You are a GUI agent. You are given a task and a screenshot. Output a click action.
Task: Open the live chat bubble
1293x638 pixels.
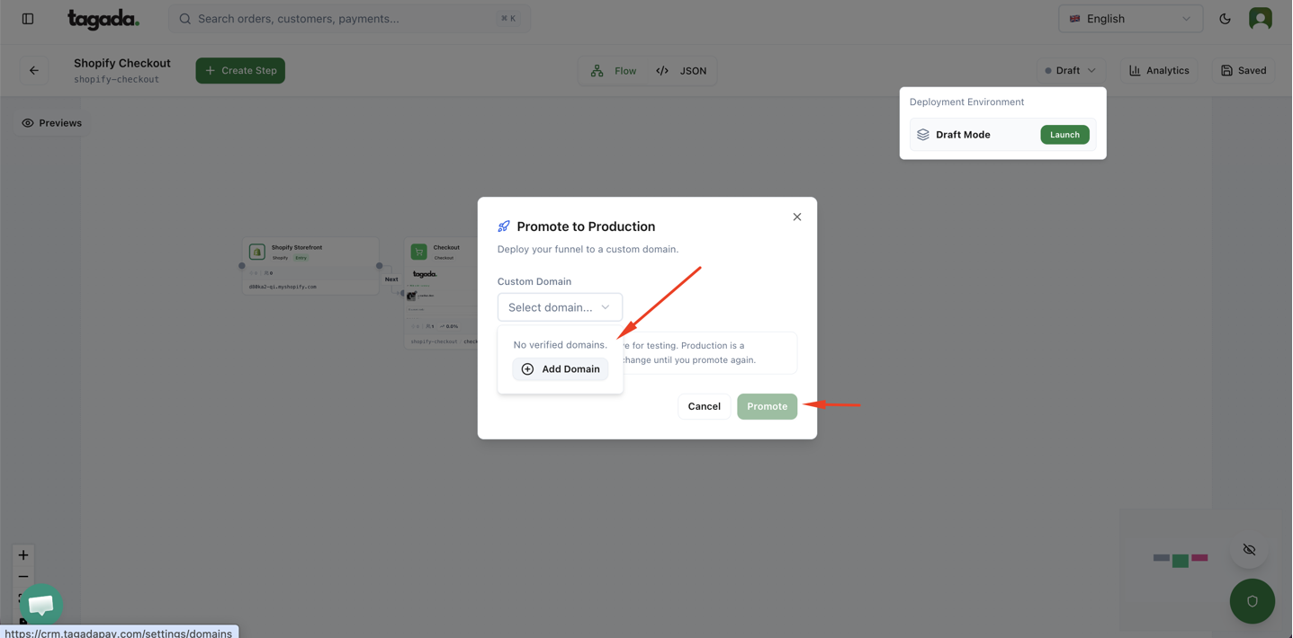click(40, 605)
